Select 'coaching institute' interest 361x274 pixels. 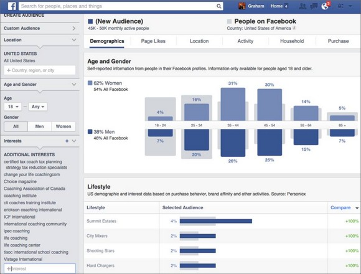click(21, 196)
